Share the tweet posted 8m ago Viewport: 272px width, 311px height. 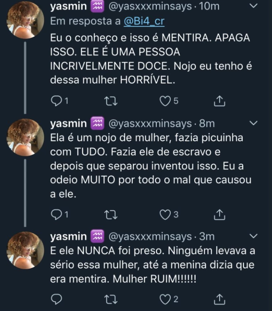click(219, 214)
